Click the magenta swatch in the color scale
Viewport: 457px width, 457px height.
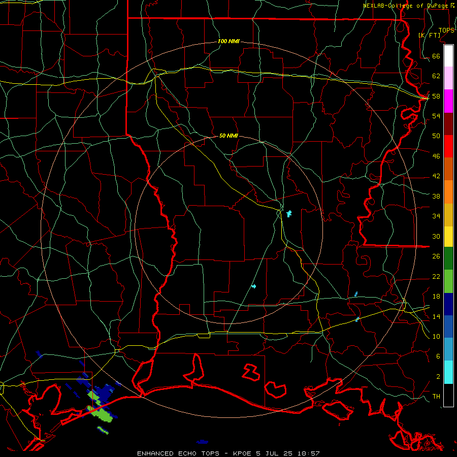click(x=448, y=101)
